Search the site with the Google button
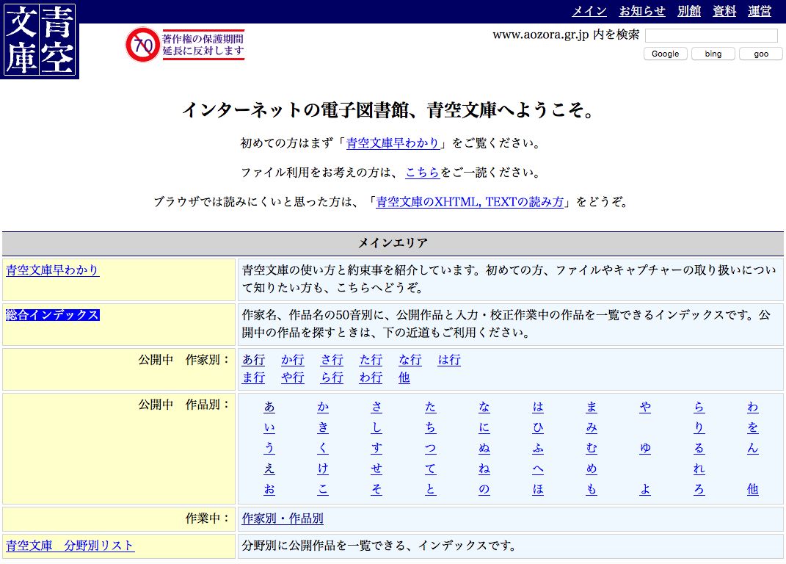The width and height of the screenshot is (786, 564). click(665, 54)
